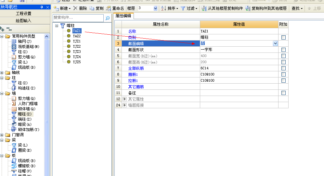Collapse the 暗柱 component tree

(x=57, y=26)
